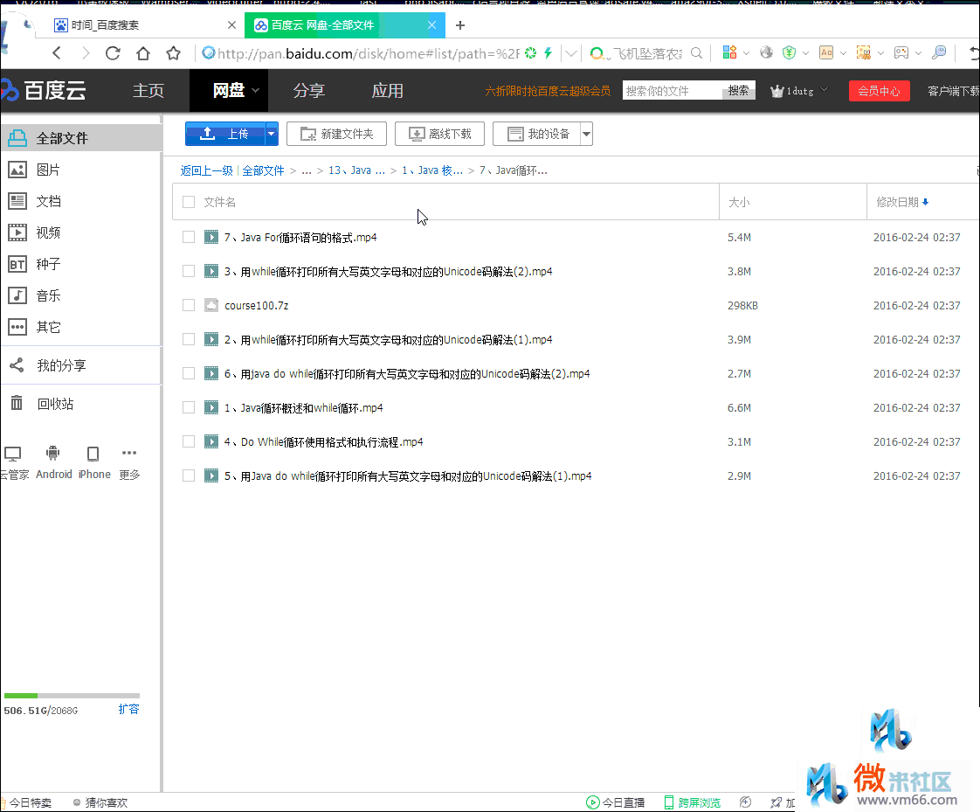Expand the 上传 upload dropdown arrow
The width and height of the screenshot is (980, 812).
[272, 134]
